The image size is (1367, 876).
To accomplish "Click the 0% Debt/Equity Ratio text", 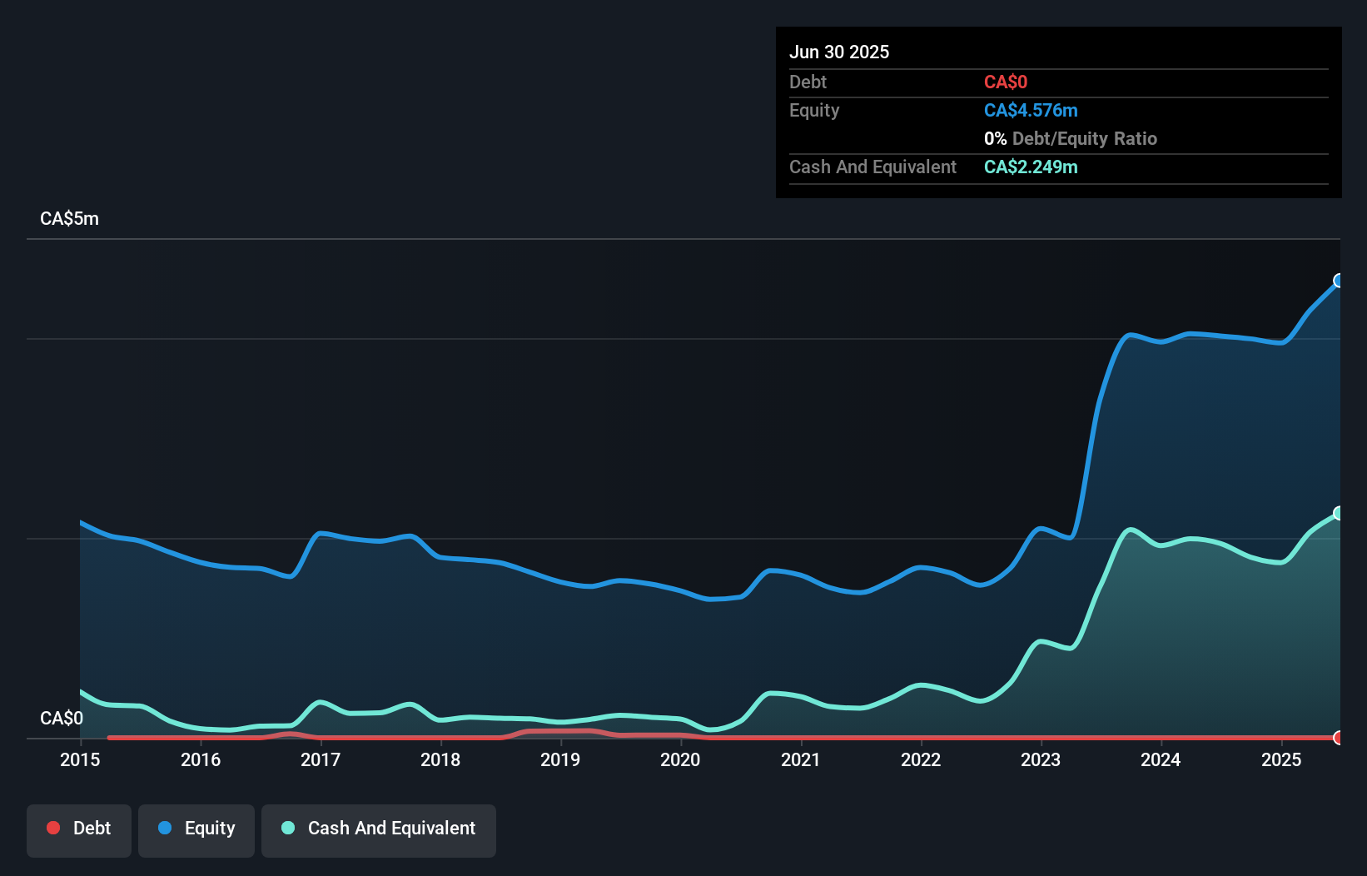I will coord(1071,139).
